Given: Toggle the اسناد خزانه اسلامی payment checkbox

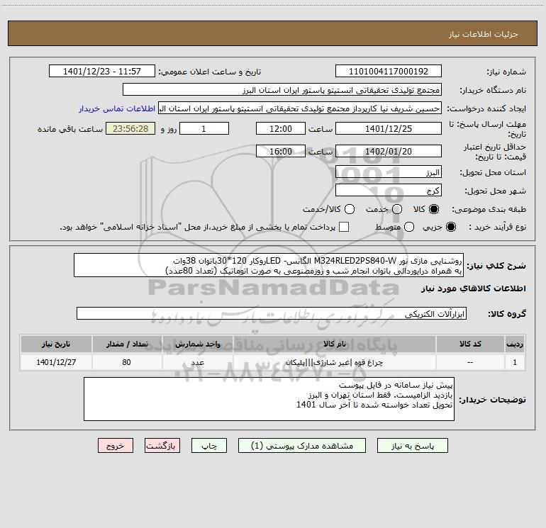Looking at the screenshot, I should 344,227.
